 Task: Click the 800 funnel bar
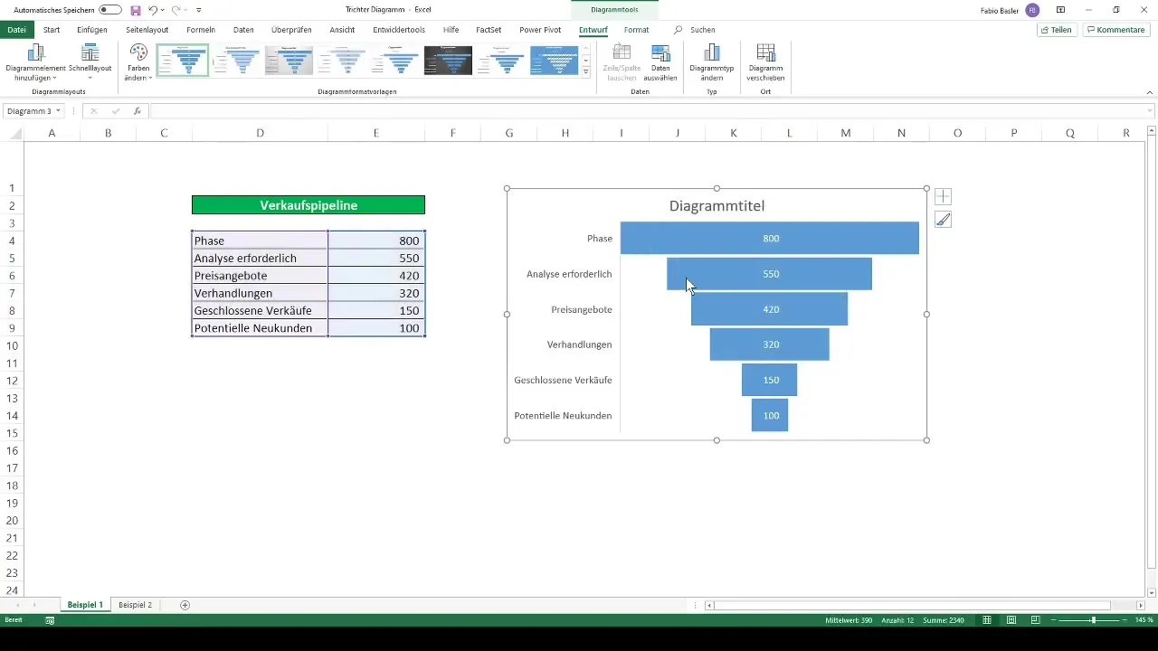click(x=770, y=238)
